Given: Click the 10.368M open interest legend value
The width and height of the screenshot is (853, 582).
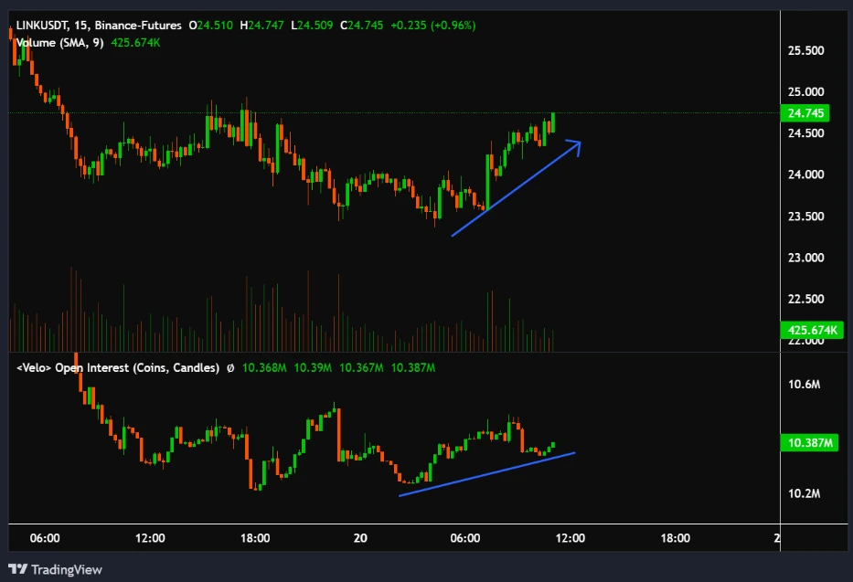Looking at the screenshot, I should pyautogui.click(x=264, y=368).
